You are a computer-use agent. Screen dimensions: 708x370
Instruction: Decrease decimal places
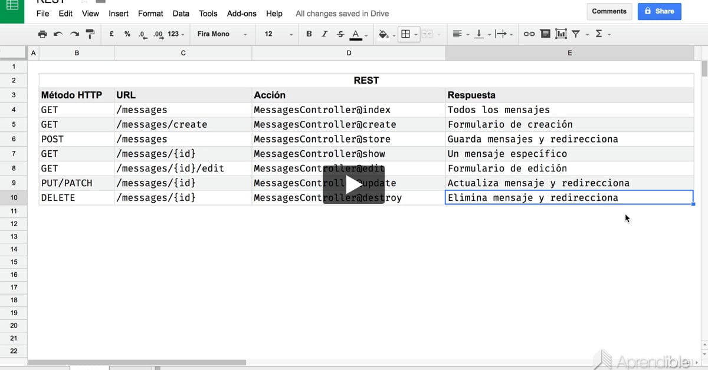(143, 34)
